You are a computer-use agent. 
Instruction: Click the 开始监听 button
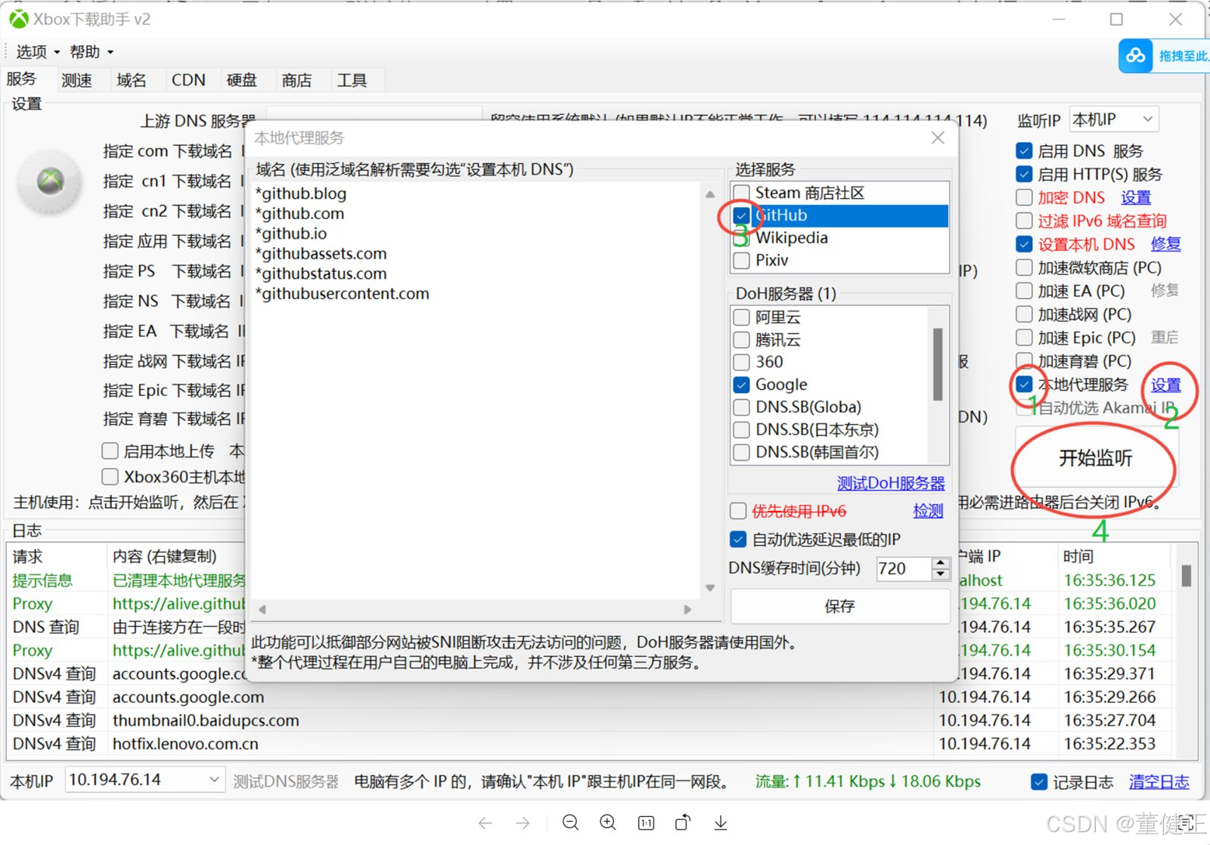(x=1096, y=458)
